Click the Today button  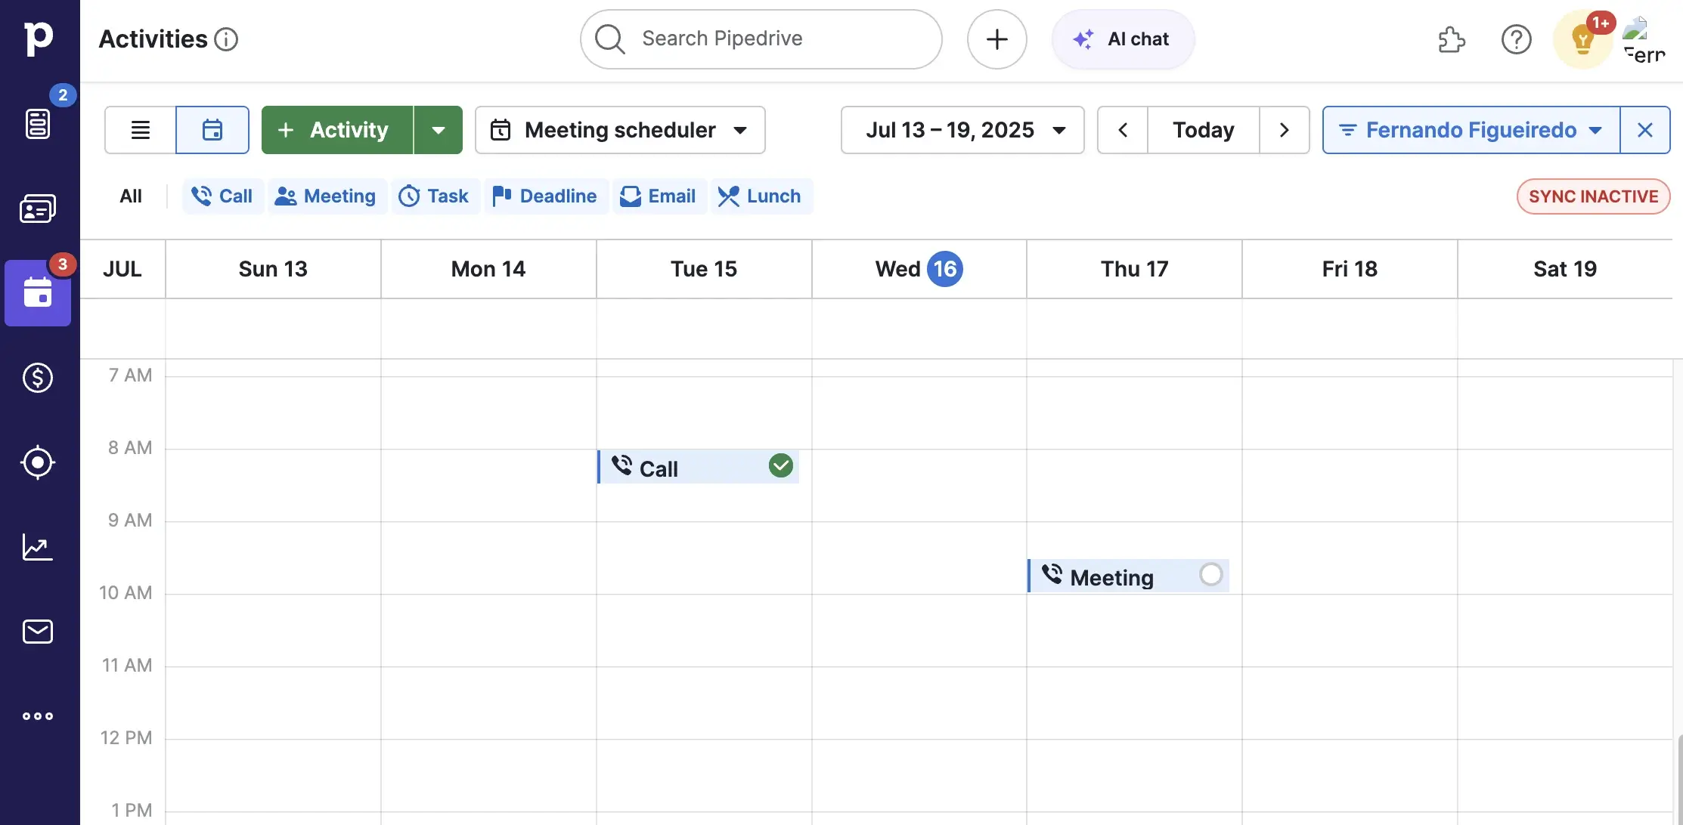[1203, 130]
